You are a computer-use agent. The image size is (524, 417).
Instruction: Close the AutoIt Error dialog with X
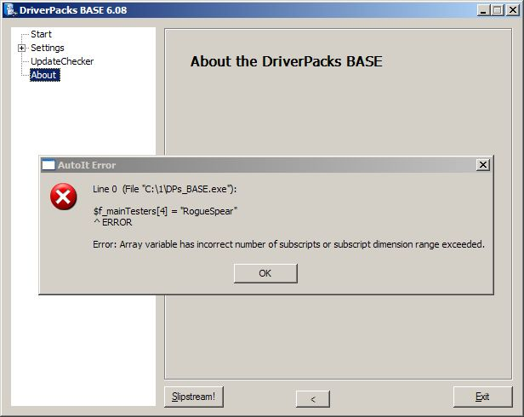pyautogui.click(x=482, y=165)
